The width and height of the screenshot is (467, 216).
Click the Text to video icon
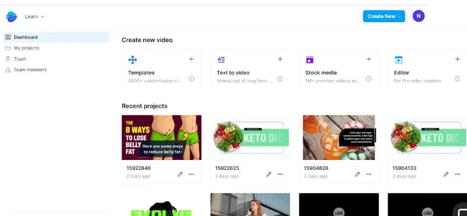click(x=221, y=60)
